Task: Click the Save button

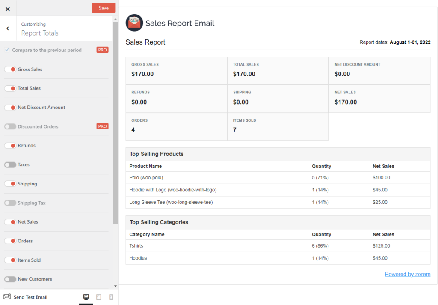Action: (103, 8)
